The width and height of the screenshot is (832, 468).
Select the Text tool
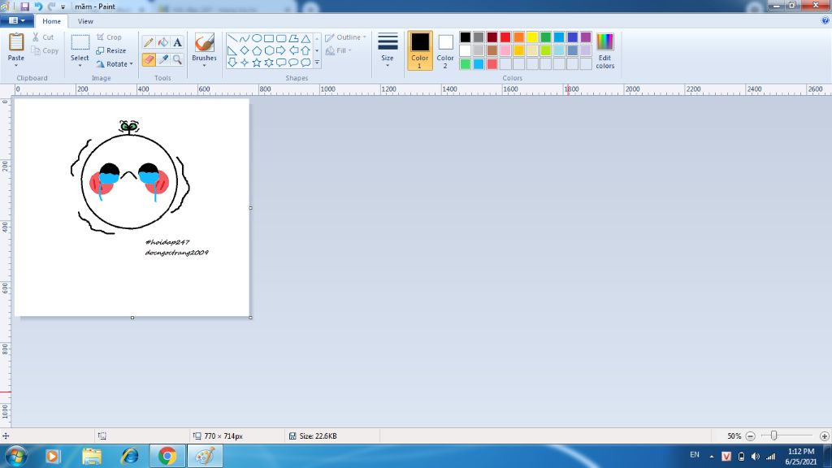point(177,42)
